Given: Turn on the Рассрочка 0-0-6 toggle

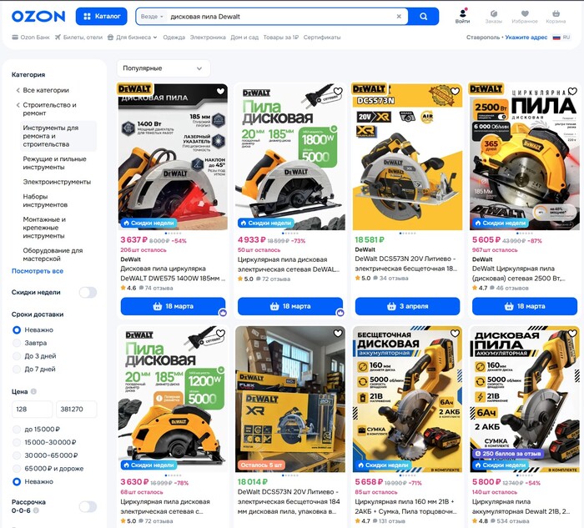Looking at the screenshot, I should click(88, 506).
